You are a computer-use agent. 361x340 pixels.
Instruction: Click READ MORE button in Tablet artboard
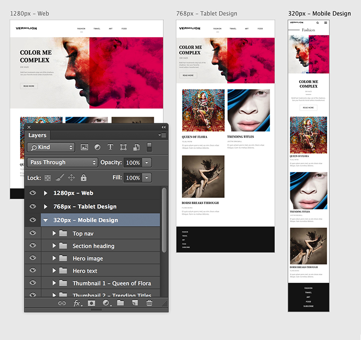point(188,75)
